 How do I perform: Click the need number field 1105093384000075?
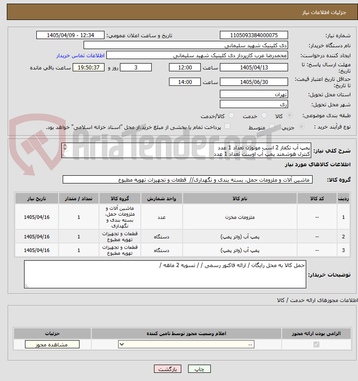(254, 35)
